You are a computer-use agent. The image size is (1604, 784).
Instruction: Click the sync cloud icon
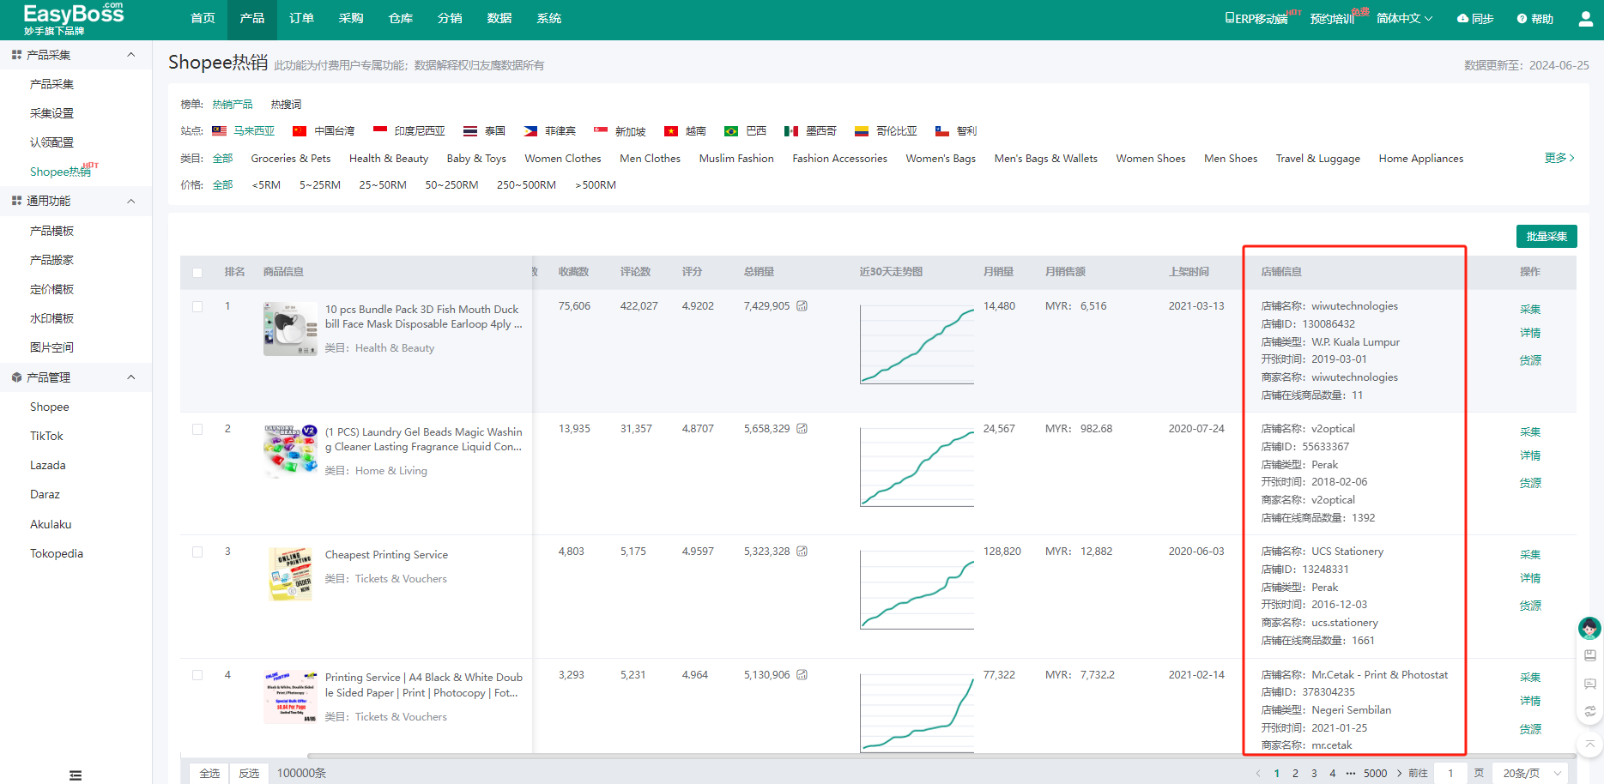(1462, 18)
